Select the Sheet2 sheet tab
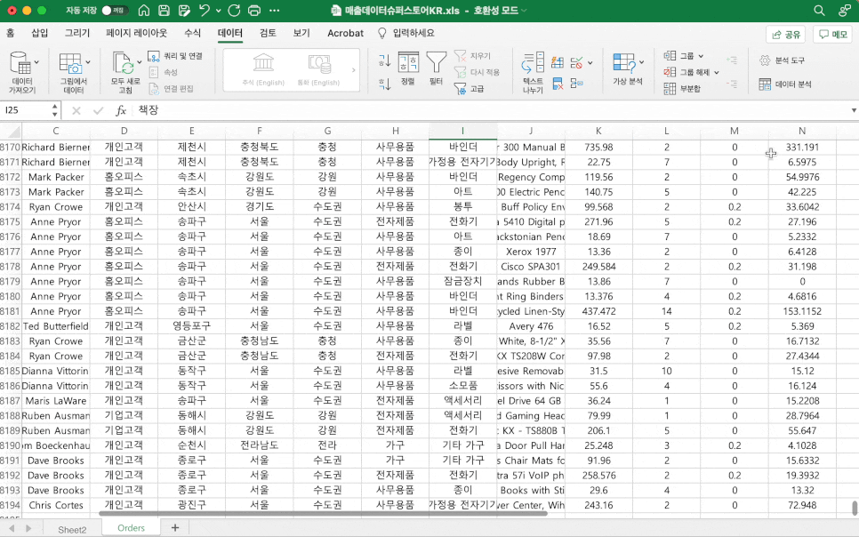The width and height of the screenshot is (859, 537). (x=71, y=529)
